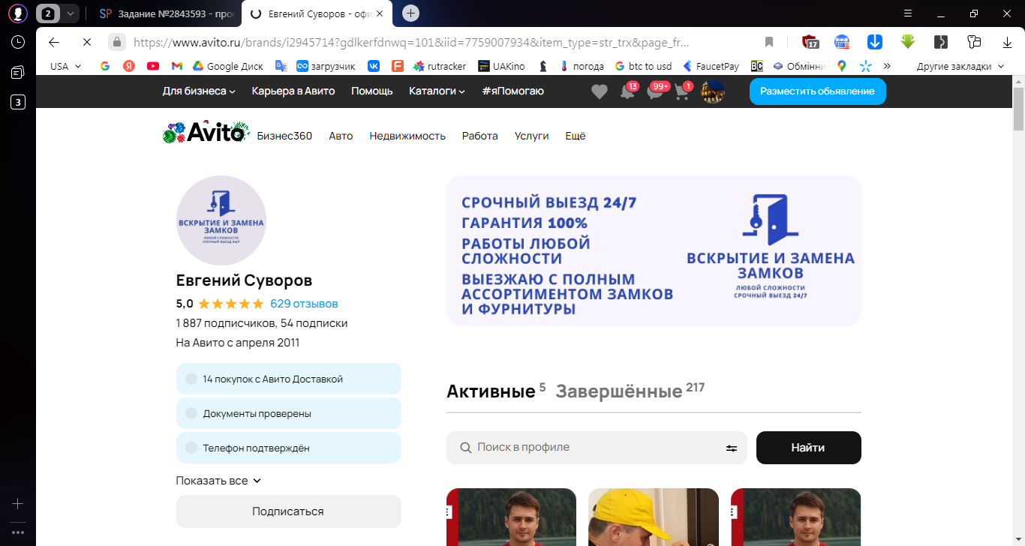The image size is (1025, 546).
Task: Click the Найти search button
Action: click(808, 448)
